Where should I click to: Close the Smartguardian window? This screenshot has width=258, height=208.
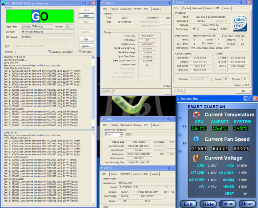click(255, 99)
